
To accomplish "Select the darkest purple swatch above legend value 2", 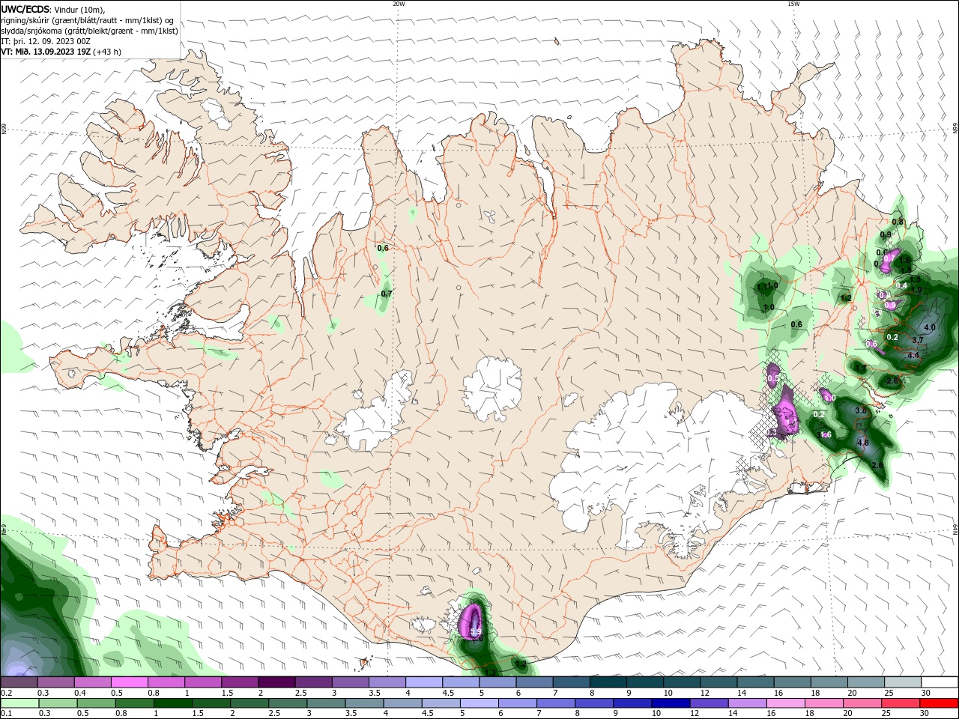I will pyautogui.click(x=276, y=682).
